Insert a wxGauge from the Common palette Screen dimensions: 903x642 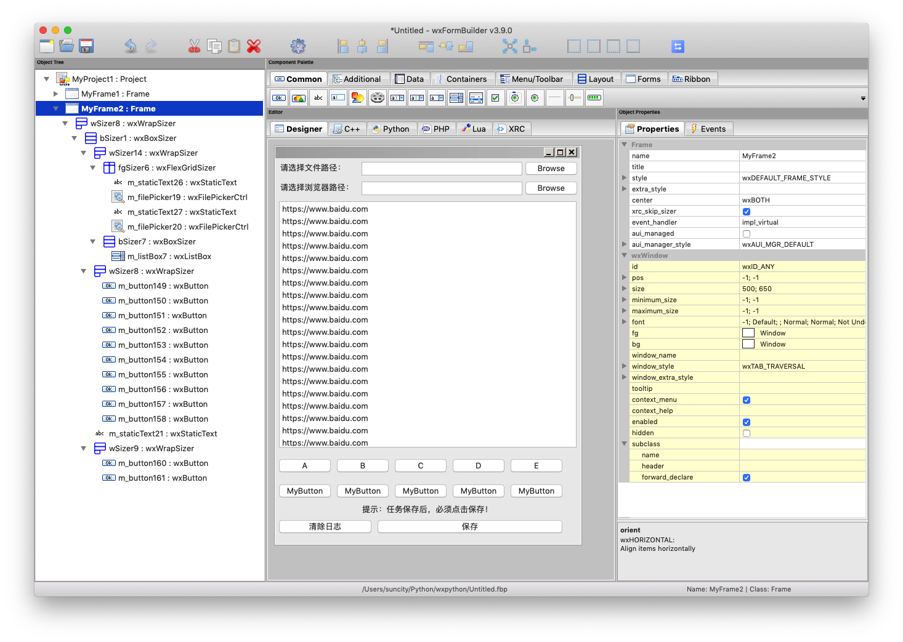594,97
